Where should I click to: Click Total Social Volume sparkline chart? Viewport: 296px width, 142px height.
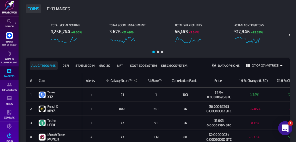pyautogui.click(x=64, y=40)
